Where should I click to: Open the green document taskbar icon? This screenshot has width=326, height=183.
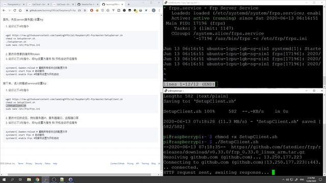pos(62,179)
